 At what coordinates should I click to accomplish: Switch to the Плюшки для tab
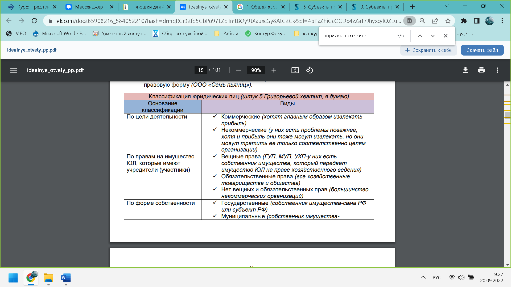tap(147, 7)
